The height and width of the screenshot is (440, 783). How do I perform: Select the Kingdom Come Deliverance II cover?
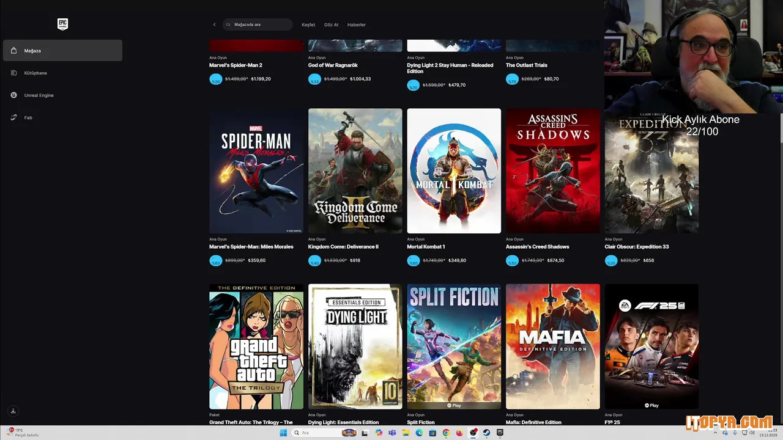click(355, 171)
